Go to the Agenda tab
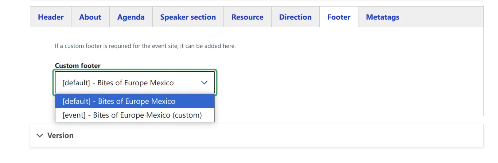 (x=131, y=17)
